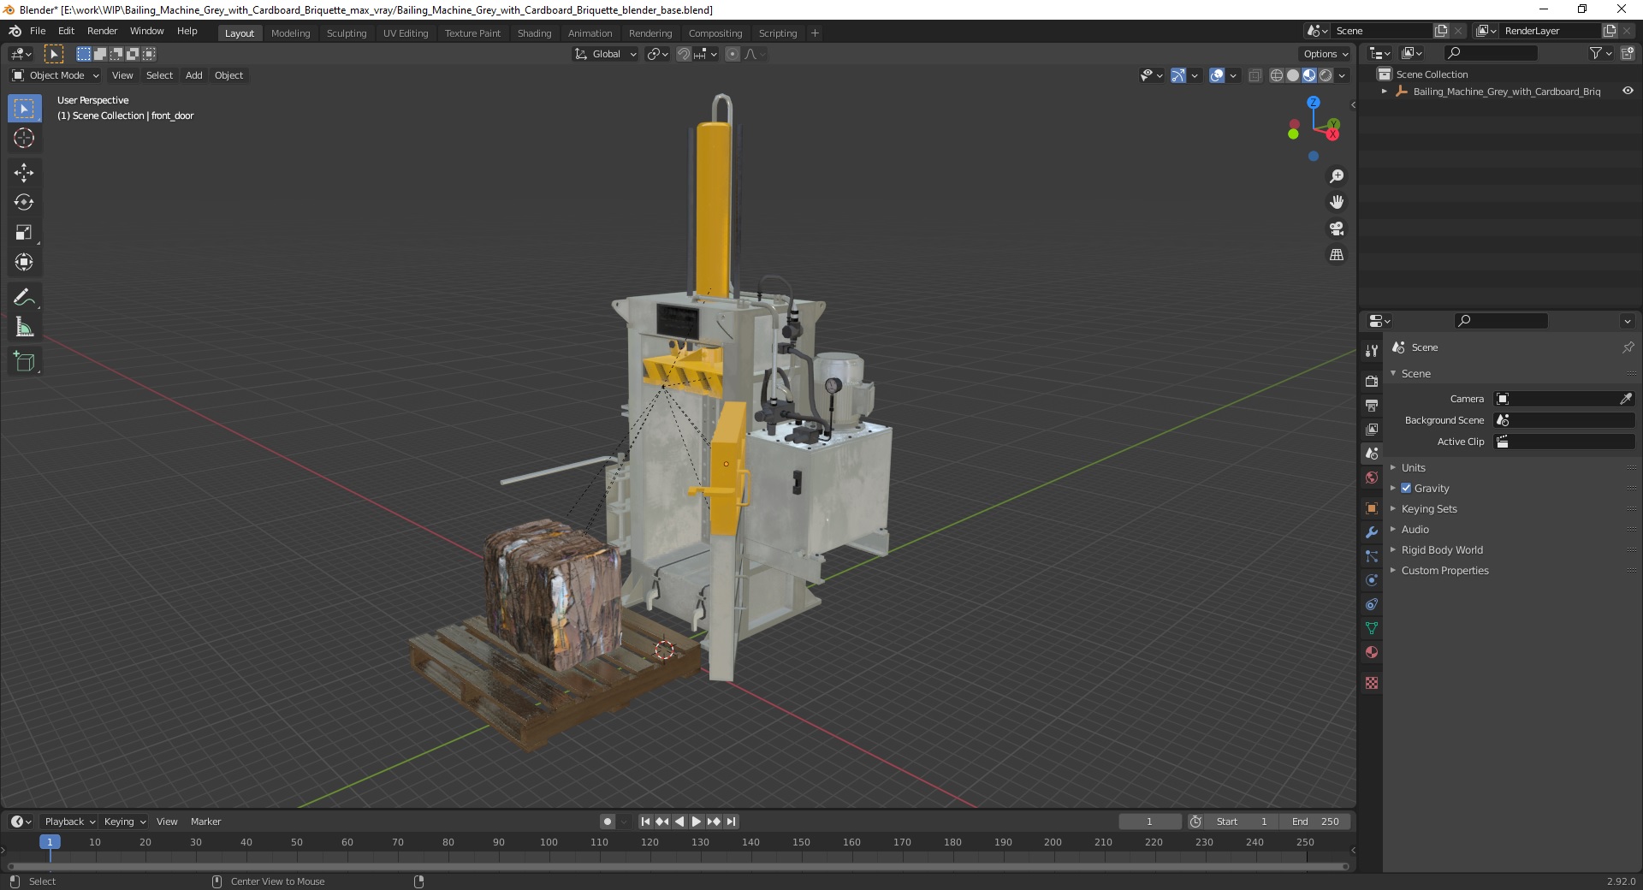The image size is (1643, 890).
Task: Toggle proportional editing in header
Action: [x=733, y=54]
